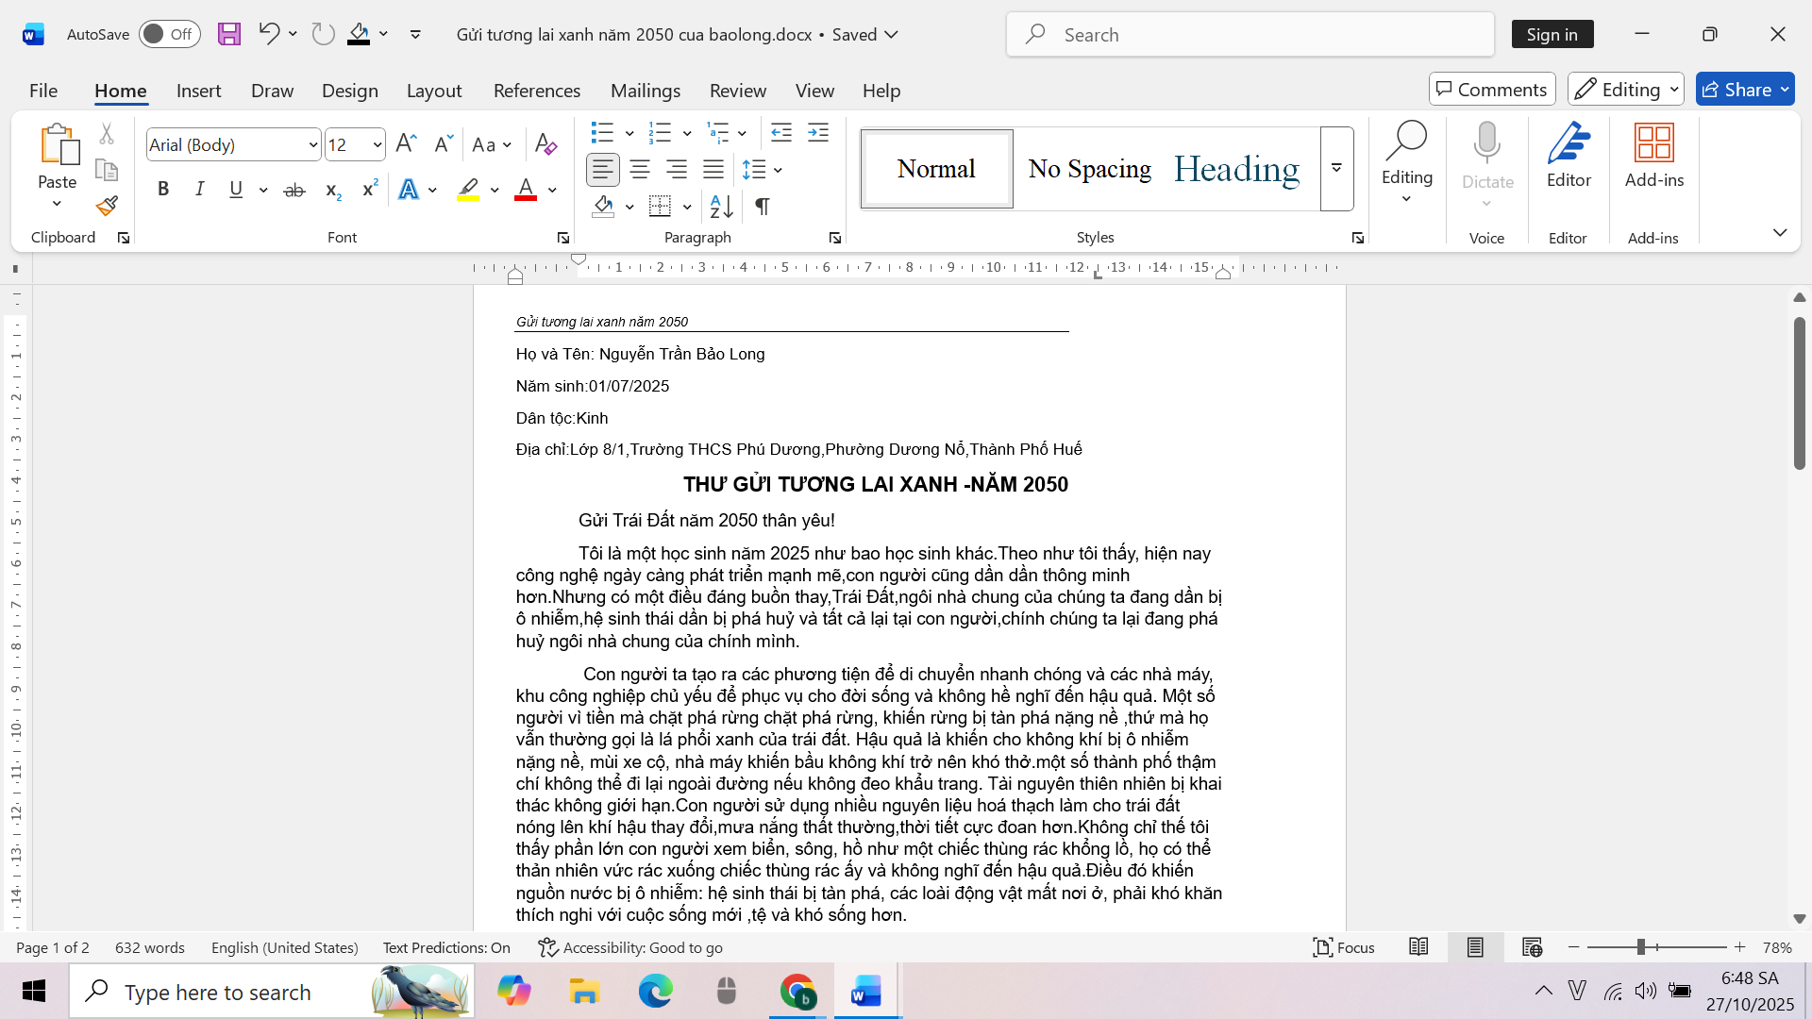Click the Strikethrough formatting icon

tap(294, 190)
